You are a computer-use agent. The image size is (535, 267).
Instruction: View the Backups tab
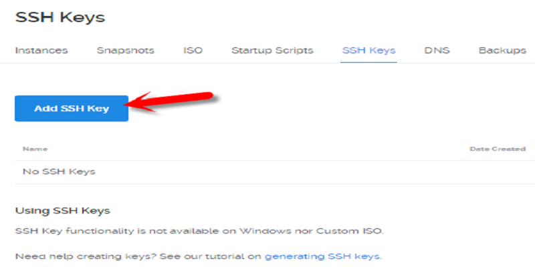click(502, 51)
